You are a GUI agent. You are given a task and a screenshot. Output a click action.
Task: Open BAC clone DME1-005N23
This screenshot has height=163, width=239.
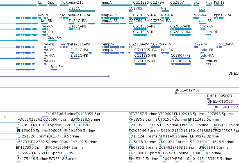click(x=223, y=99)
